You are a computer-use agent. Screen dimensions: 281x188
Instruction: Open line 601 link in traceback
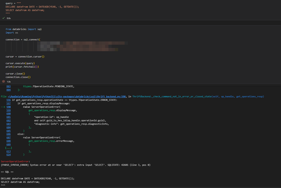[x=8, y=117]
